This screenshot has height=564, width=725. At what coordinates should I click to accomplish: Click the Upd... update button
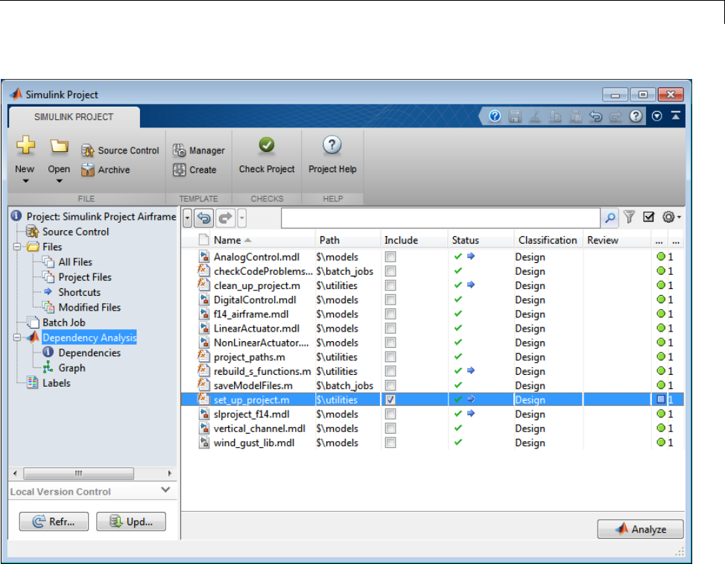131,522
